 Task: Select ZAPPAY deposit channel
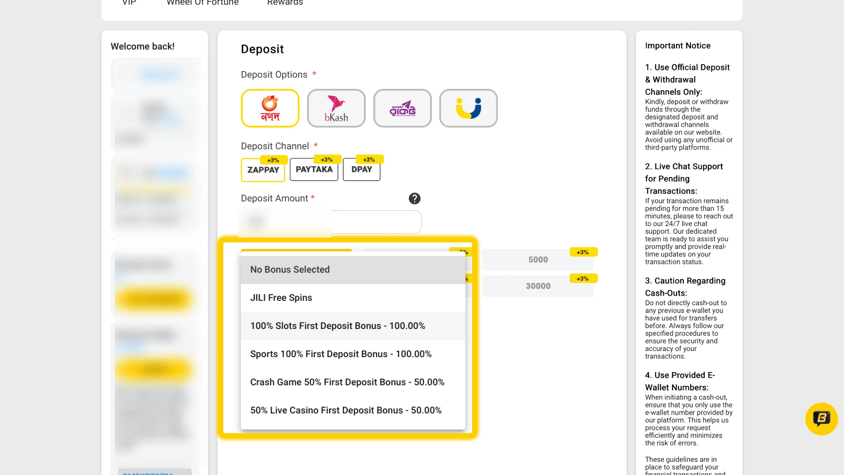pos(263,170)
